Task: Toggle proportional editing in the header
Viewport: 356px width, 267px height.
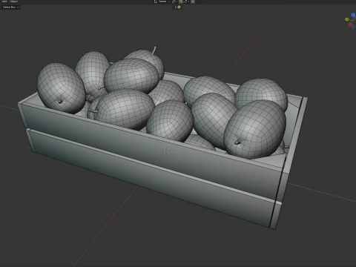Action: coord(193,1)
